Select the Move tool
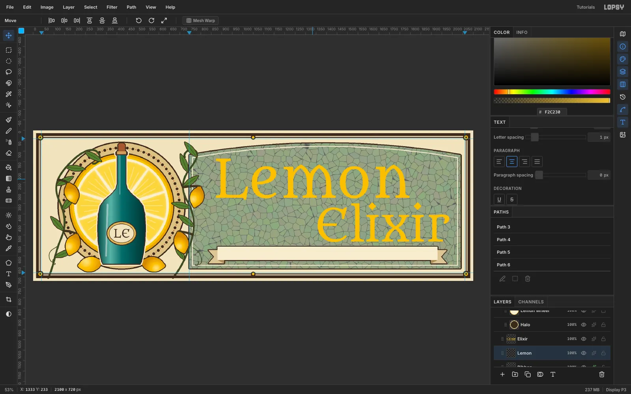 (x=9, y=35)
